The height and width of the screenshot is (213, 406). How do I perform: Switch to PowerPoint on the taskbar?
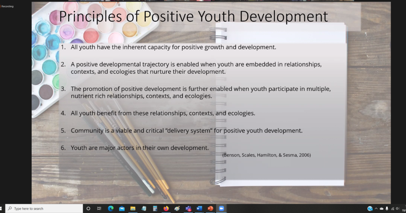[210, 208]
